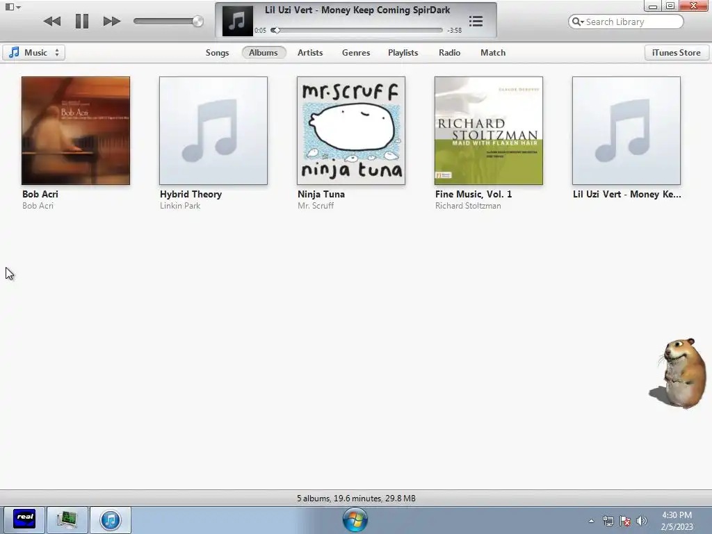712x534 pixels.
Task: Switch to the Artists tab
Action: point(310,53)
